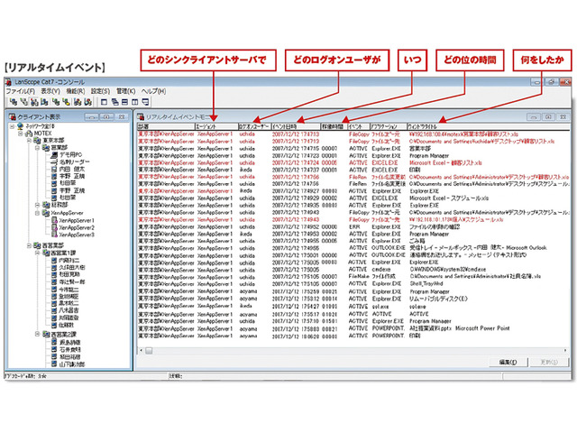Click the server icon beside XenAppServer2

[x=54, y=227]
